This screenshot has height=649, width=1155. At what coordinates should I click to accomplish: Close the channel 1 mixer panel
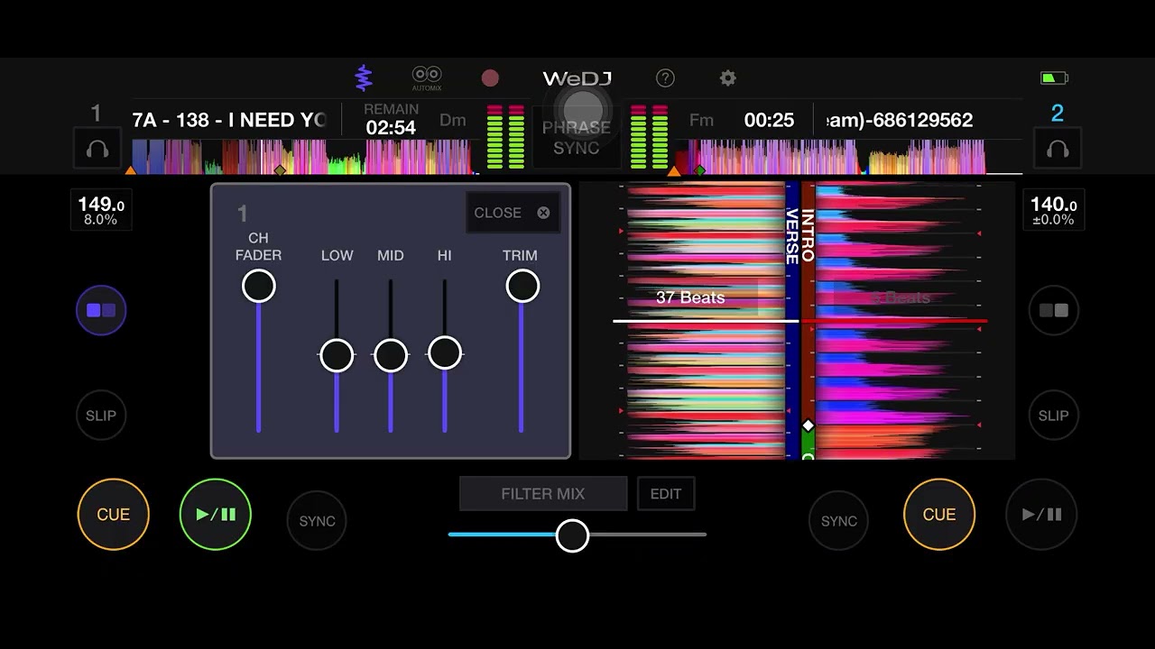pos(513,213)
